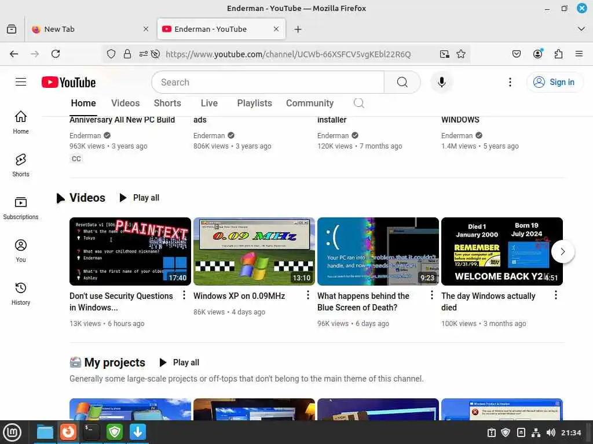This screenshot has height=444, width=593.
Task: Open options for Windows XP on 0.09MHz video
Action: click(308, 295)
